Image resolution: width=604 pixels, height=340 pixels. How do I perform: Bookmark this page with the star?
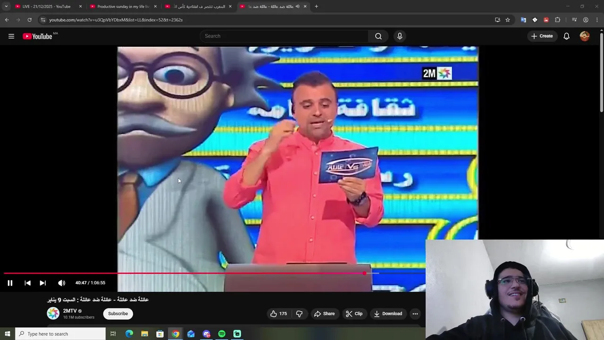508,20
